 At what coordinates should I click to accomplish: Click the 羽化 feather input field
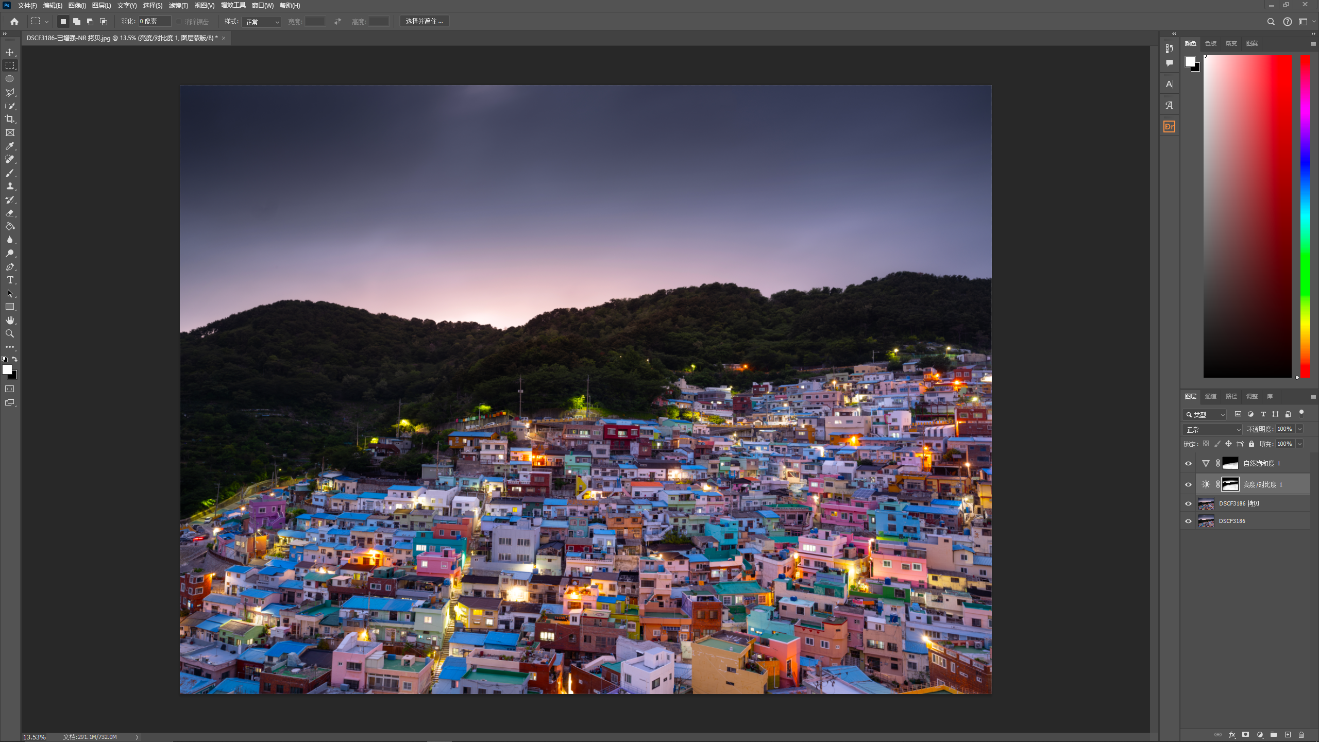pos(154,21)
